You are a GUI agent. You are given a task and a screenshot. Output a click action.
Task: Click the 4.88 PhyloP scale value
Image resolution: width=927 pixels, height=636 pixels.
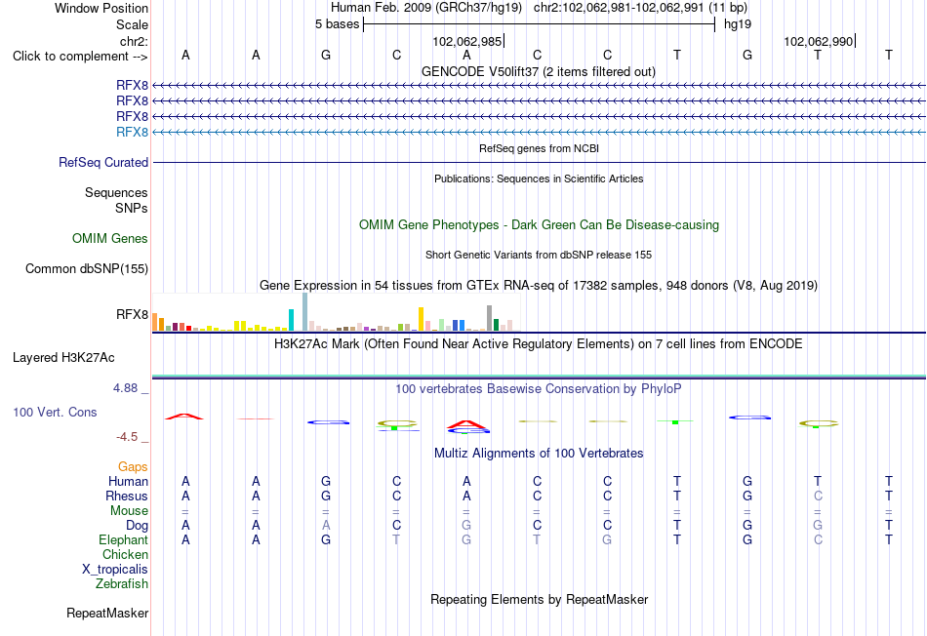coord(125,388)
